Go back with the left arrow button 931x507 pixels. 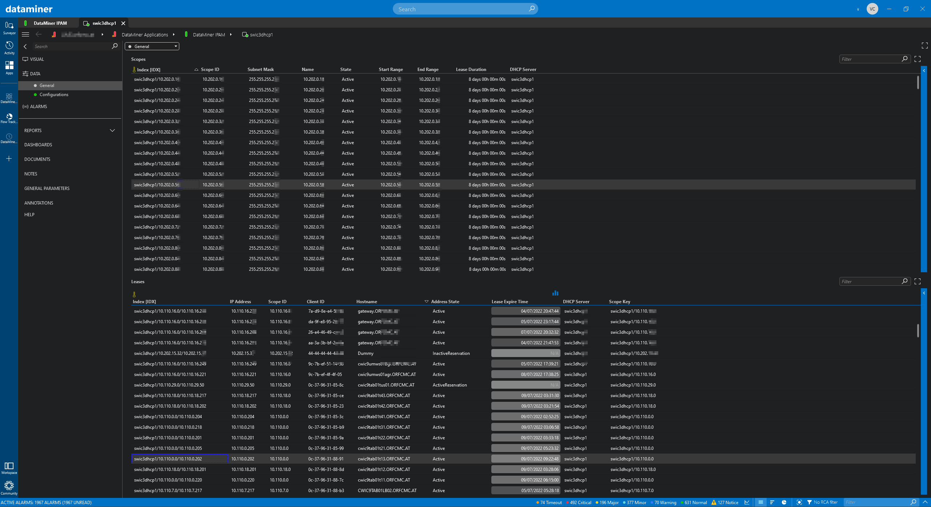(x=39, y=35)
